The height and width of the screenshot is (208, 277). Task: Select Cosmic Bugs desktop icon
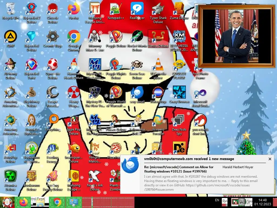pyautogui.click(x=53, y=39)
